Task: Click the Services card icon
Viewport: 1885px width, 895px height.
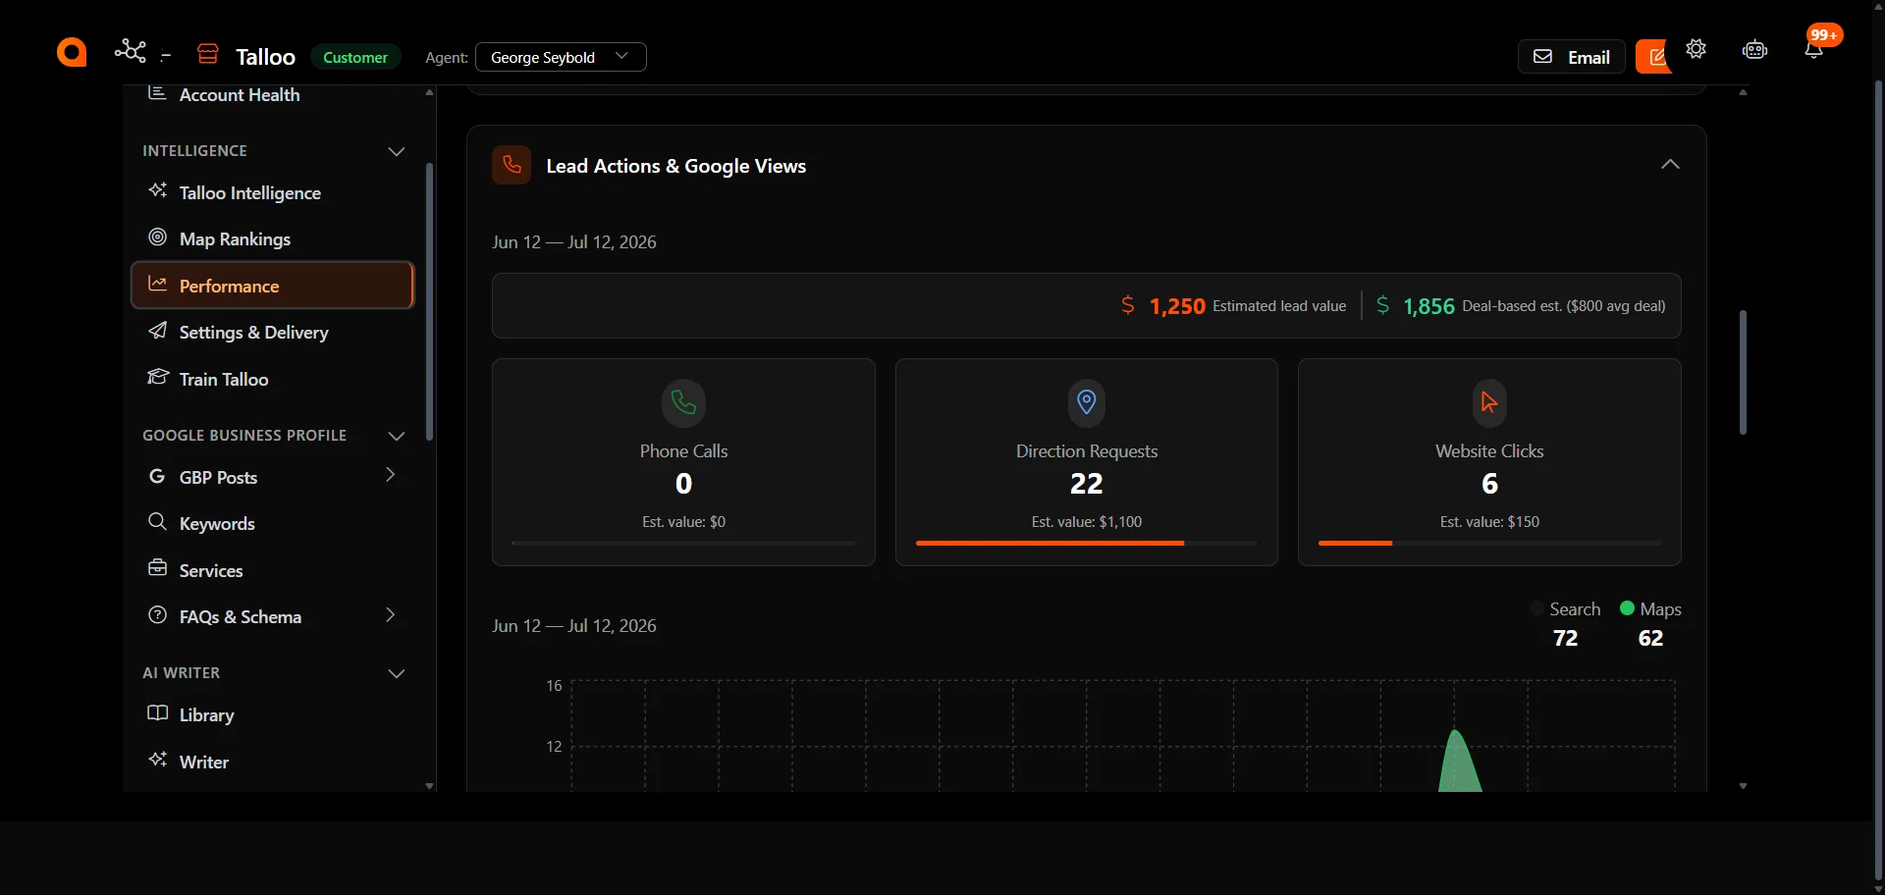Action: tap(157, 568)
